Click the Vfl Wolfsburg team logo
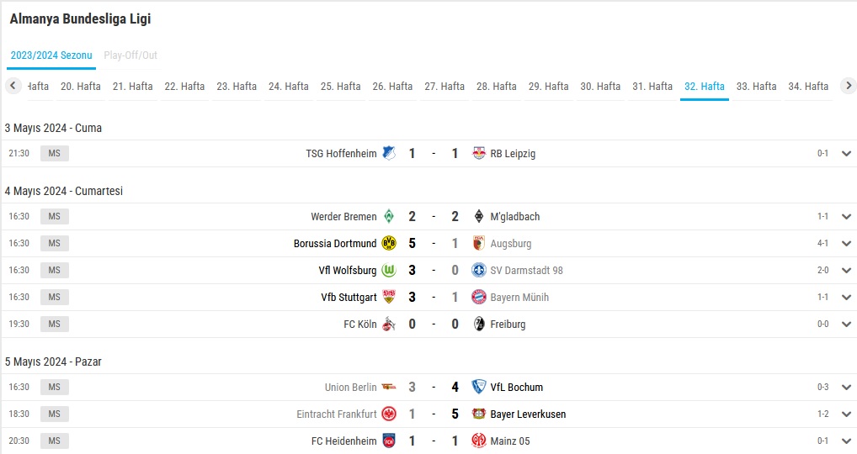 point(389,270)
